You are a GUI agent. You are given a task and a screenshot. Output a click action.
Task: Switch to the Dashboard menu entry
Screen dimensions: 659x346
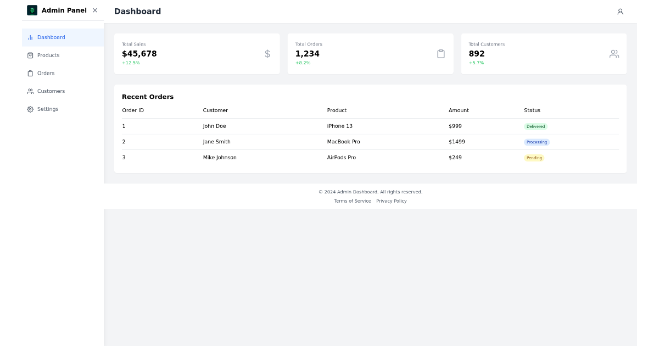tap(51, 37)
